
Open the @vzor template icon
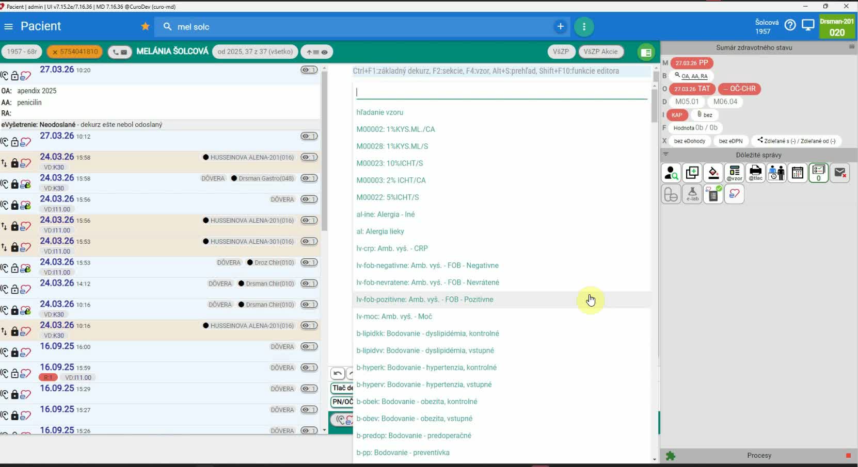[734, 173]
